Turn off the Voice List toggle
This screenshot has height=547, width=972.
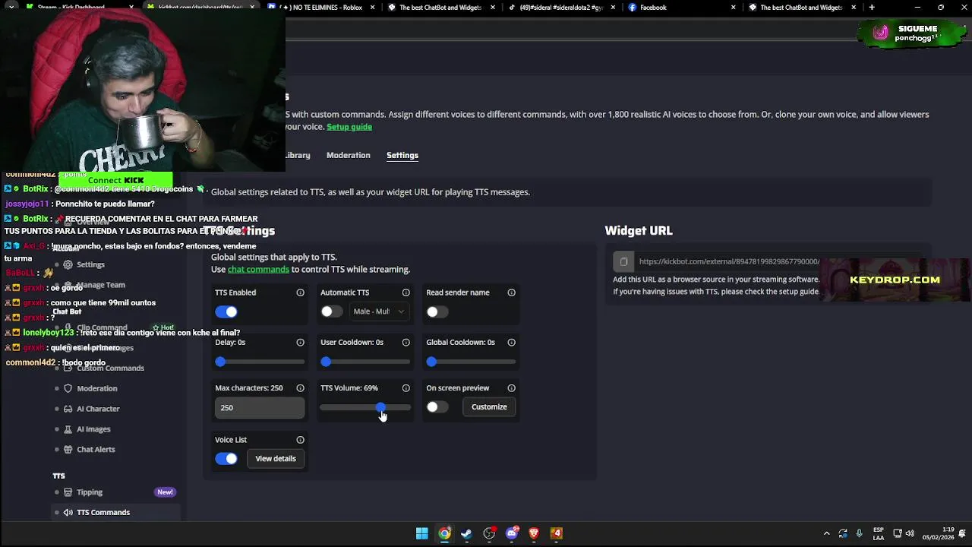[x=226, y=459]
